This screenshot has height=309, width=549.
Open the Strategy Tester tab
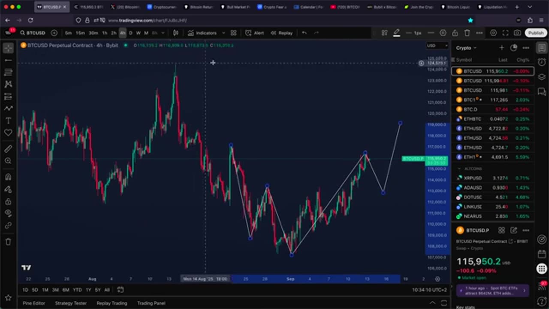71,303
